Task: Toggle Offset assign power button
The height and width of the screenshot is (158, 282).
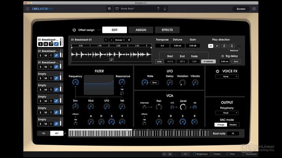Action: 74,30
